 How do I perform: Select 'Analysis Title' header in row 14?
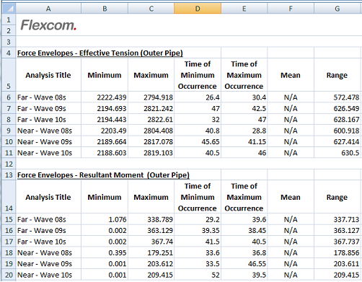pos(48,197)
